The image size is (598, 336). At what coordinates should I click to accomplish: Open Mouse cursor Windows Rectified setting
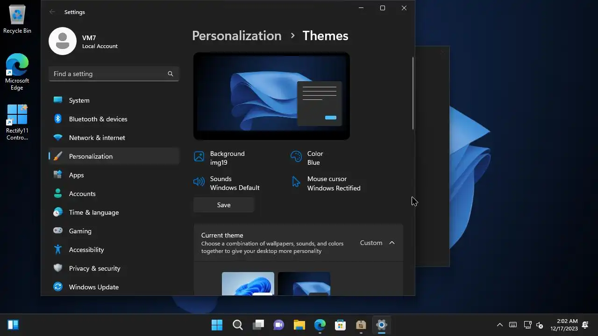(326, 183)
